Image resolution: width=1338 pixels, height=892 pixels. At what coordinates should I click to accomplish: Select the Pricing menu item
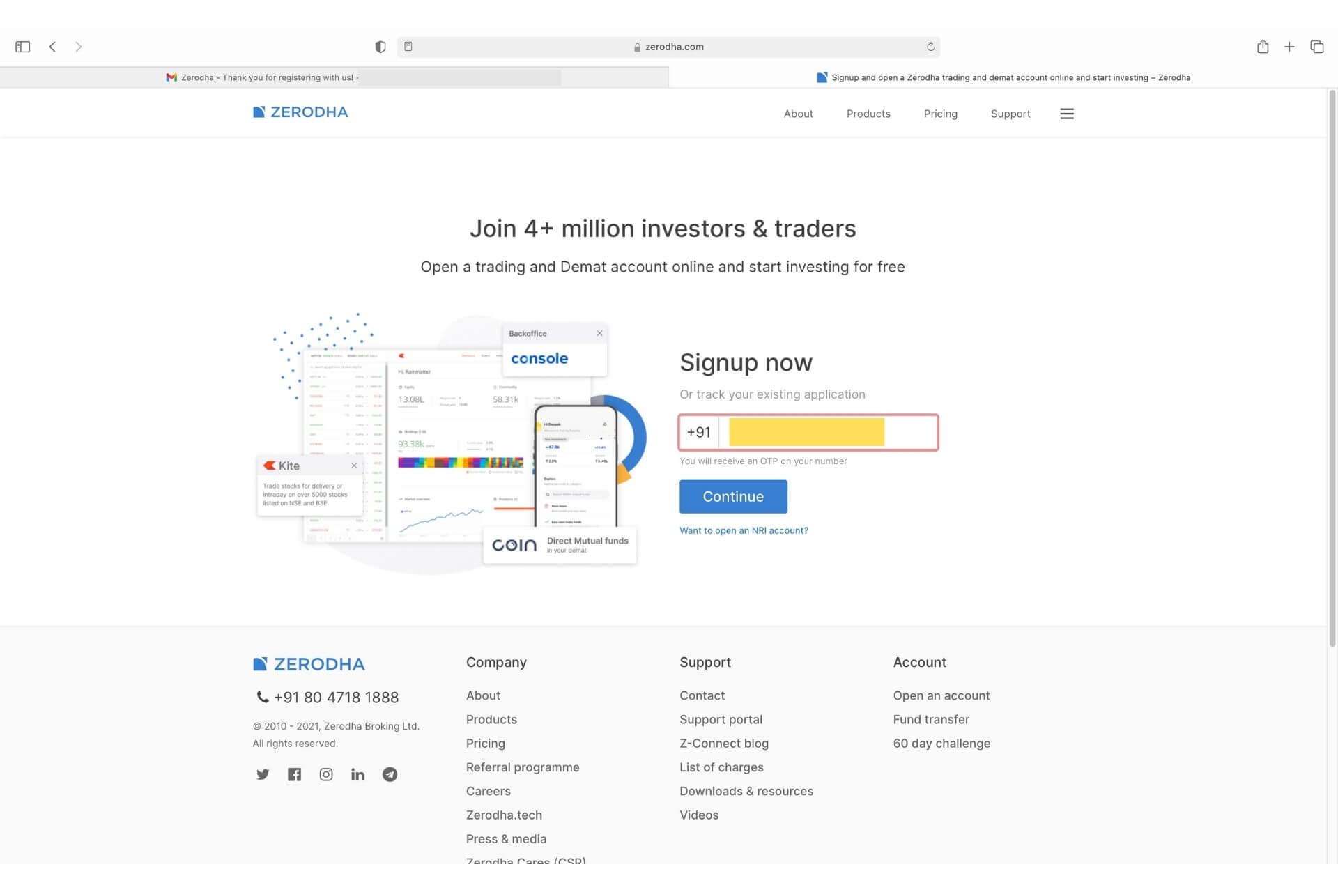click(941, 112)
